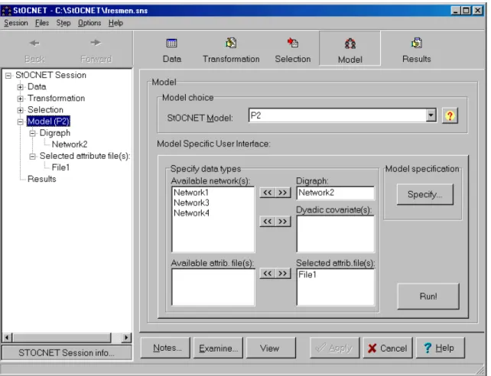Click the bottom Help button
Viewport: 491px width, 376px height.
point(441,348)
